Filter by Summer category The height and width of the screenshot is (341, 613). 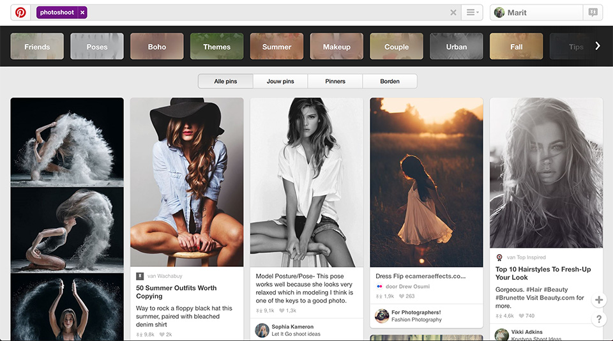pyautogui.click(x=276, y=47)
